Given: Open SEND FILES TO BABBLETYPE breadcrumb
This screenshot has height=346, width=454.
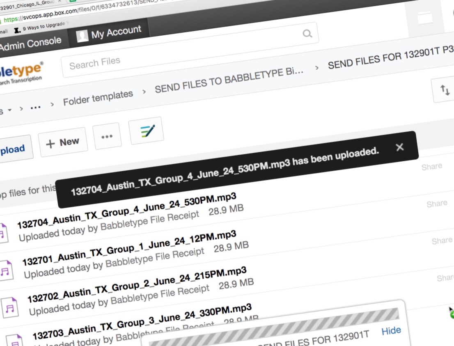Looking at the screenshot, I should click(229, 80).
